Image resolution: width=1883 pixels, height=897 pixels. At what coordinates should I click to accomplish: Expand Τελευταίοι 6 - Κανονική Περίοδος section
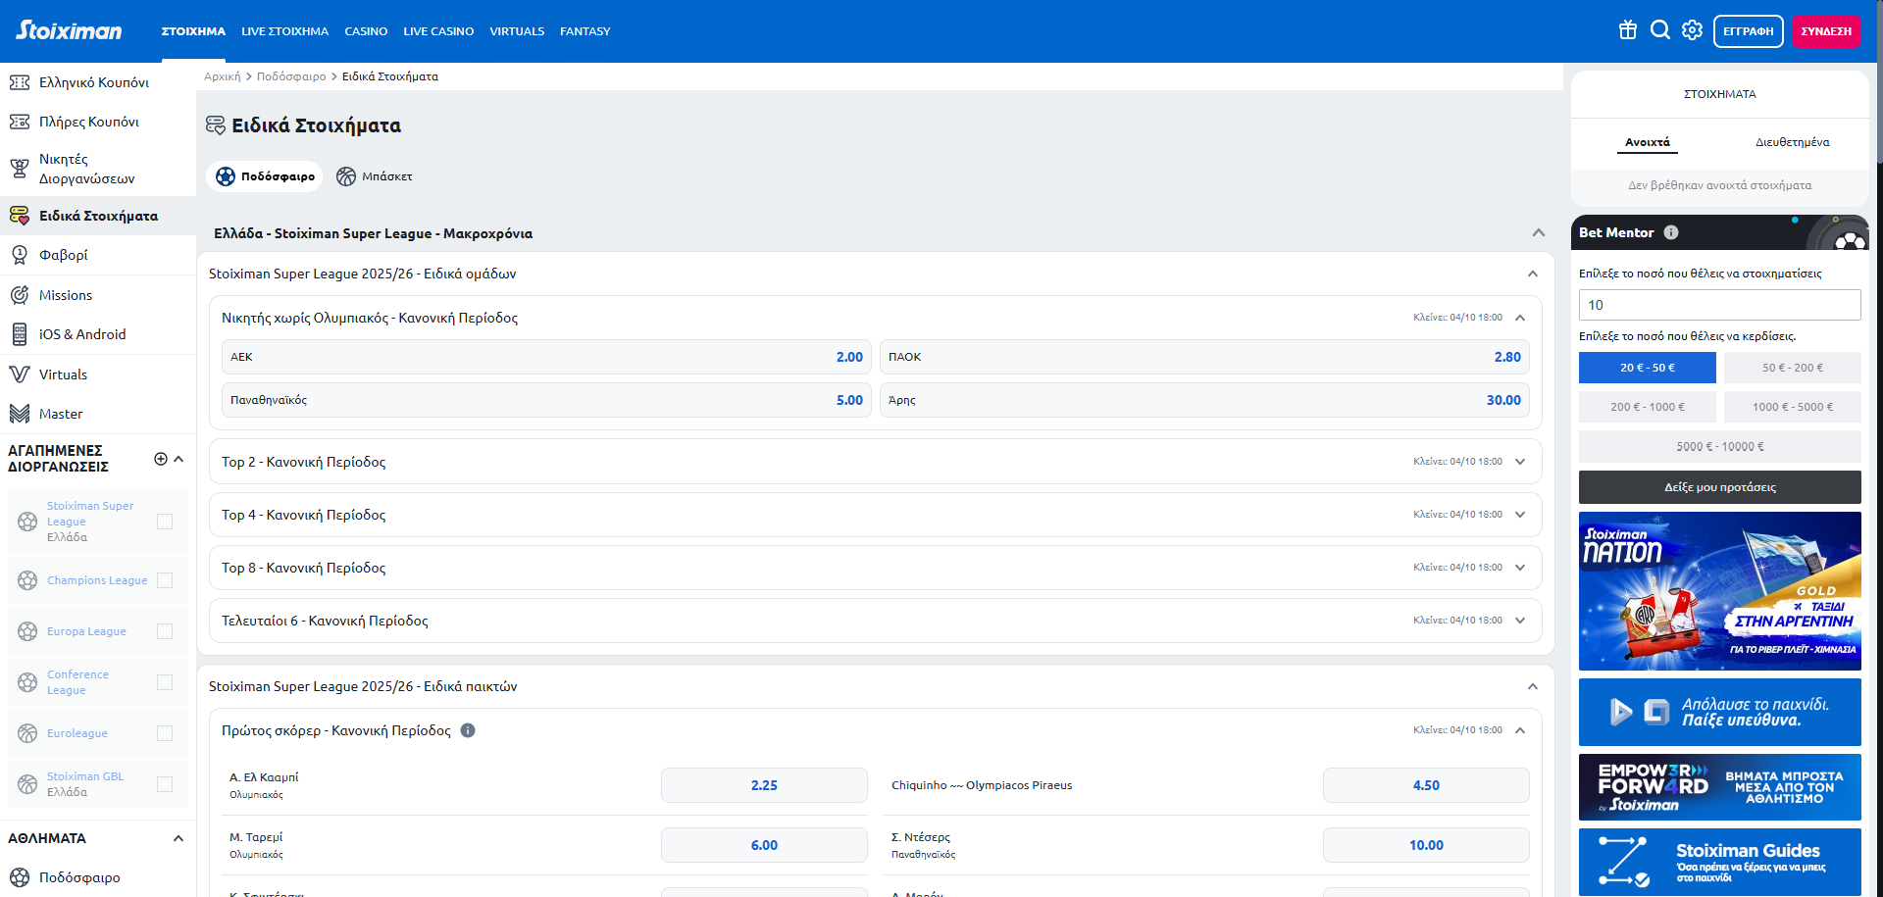point(1520,621)
